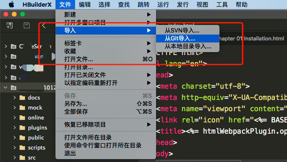287x162 pixels.
Task: Select the 导入 menu item
Action: pyautogui.click(x=106, y=30)
